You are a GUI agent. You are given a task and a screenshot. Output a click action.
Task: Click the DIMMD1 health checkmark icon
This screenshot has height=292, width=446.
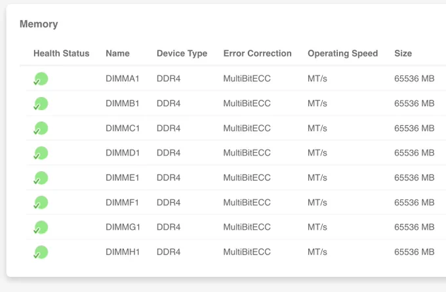41,153
